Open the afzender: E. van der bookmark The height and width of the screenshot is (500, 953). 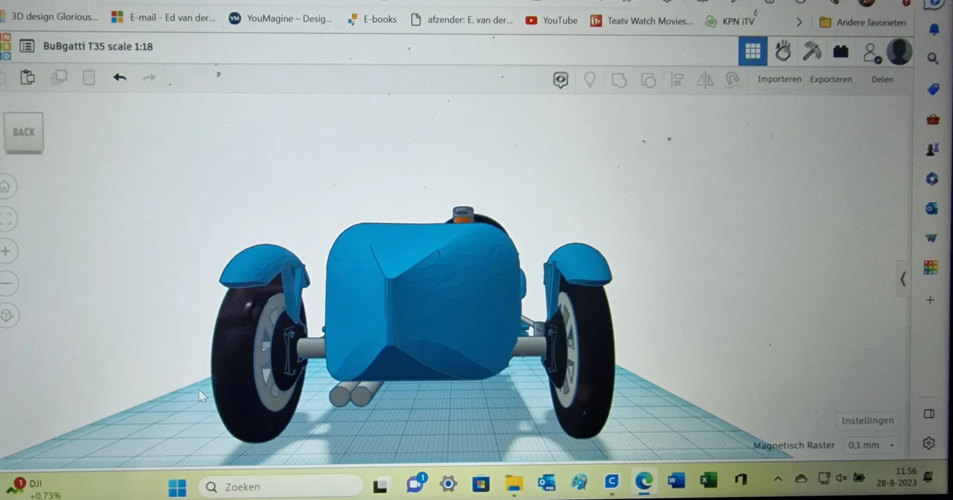tap(462, 20)
